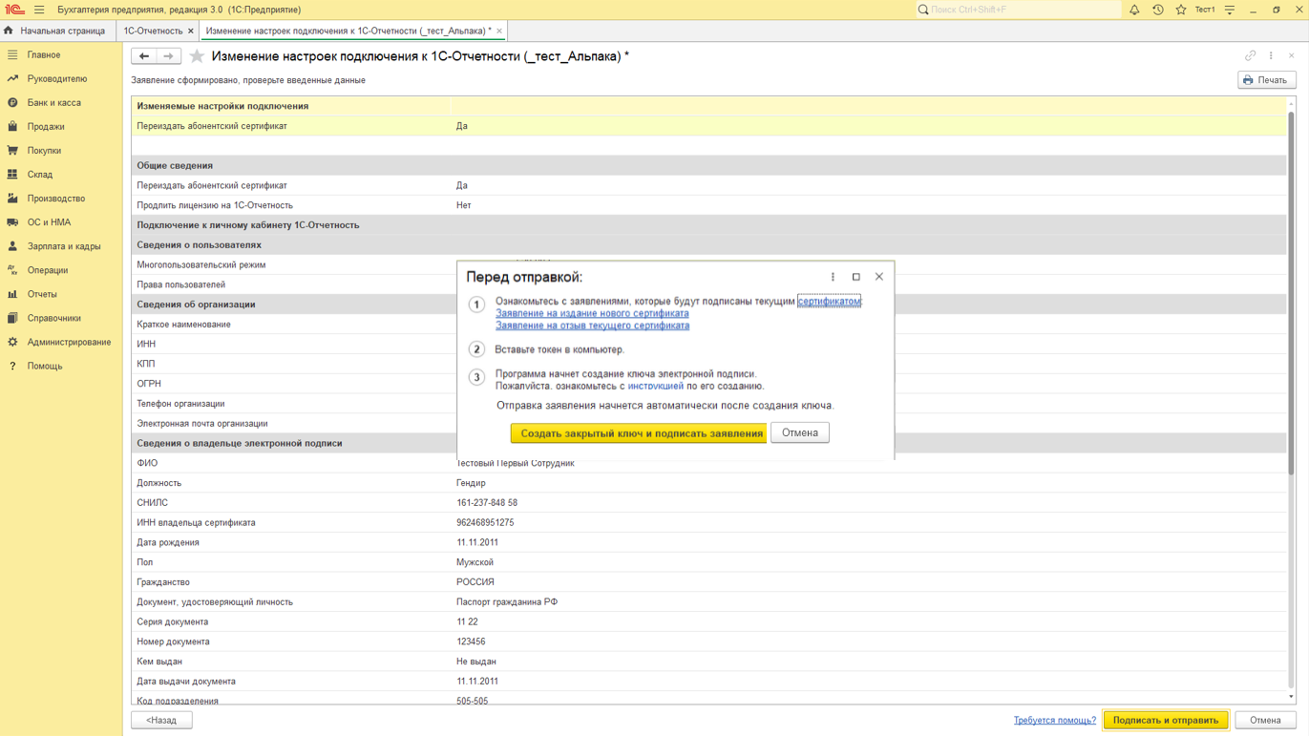Open dialog's three-dot options menu
The image size is (1309, 736).
(833, 277)
